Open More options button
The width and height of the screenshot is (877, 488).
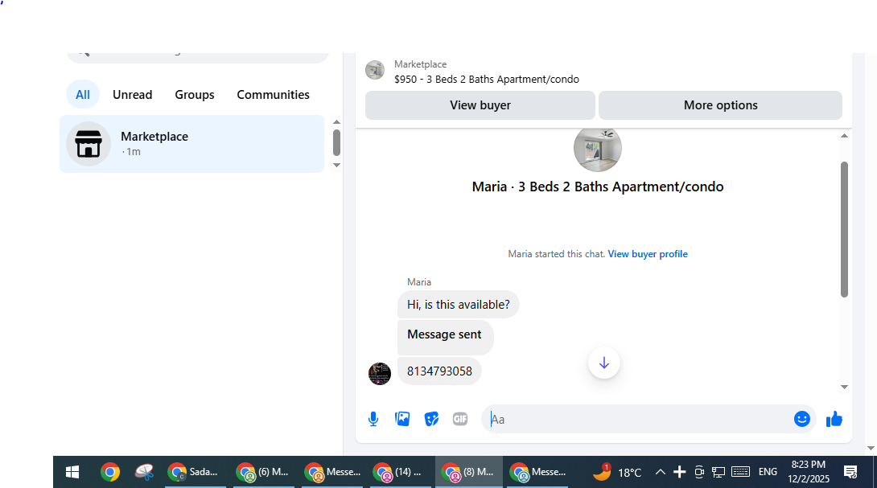coord(720,105)
